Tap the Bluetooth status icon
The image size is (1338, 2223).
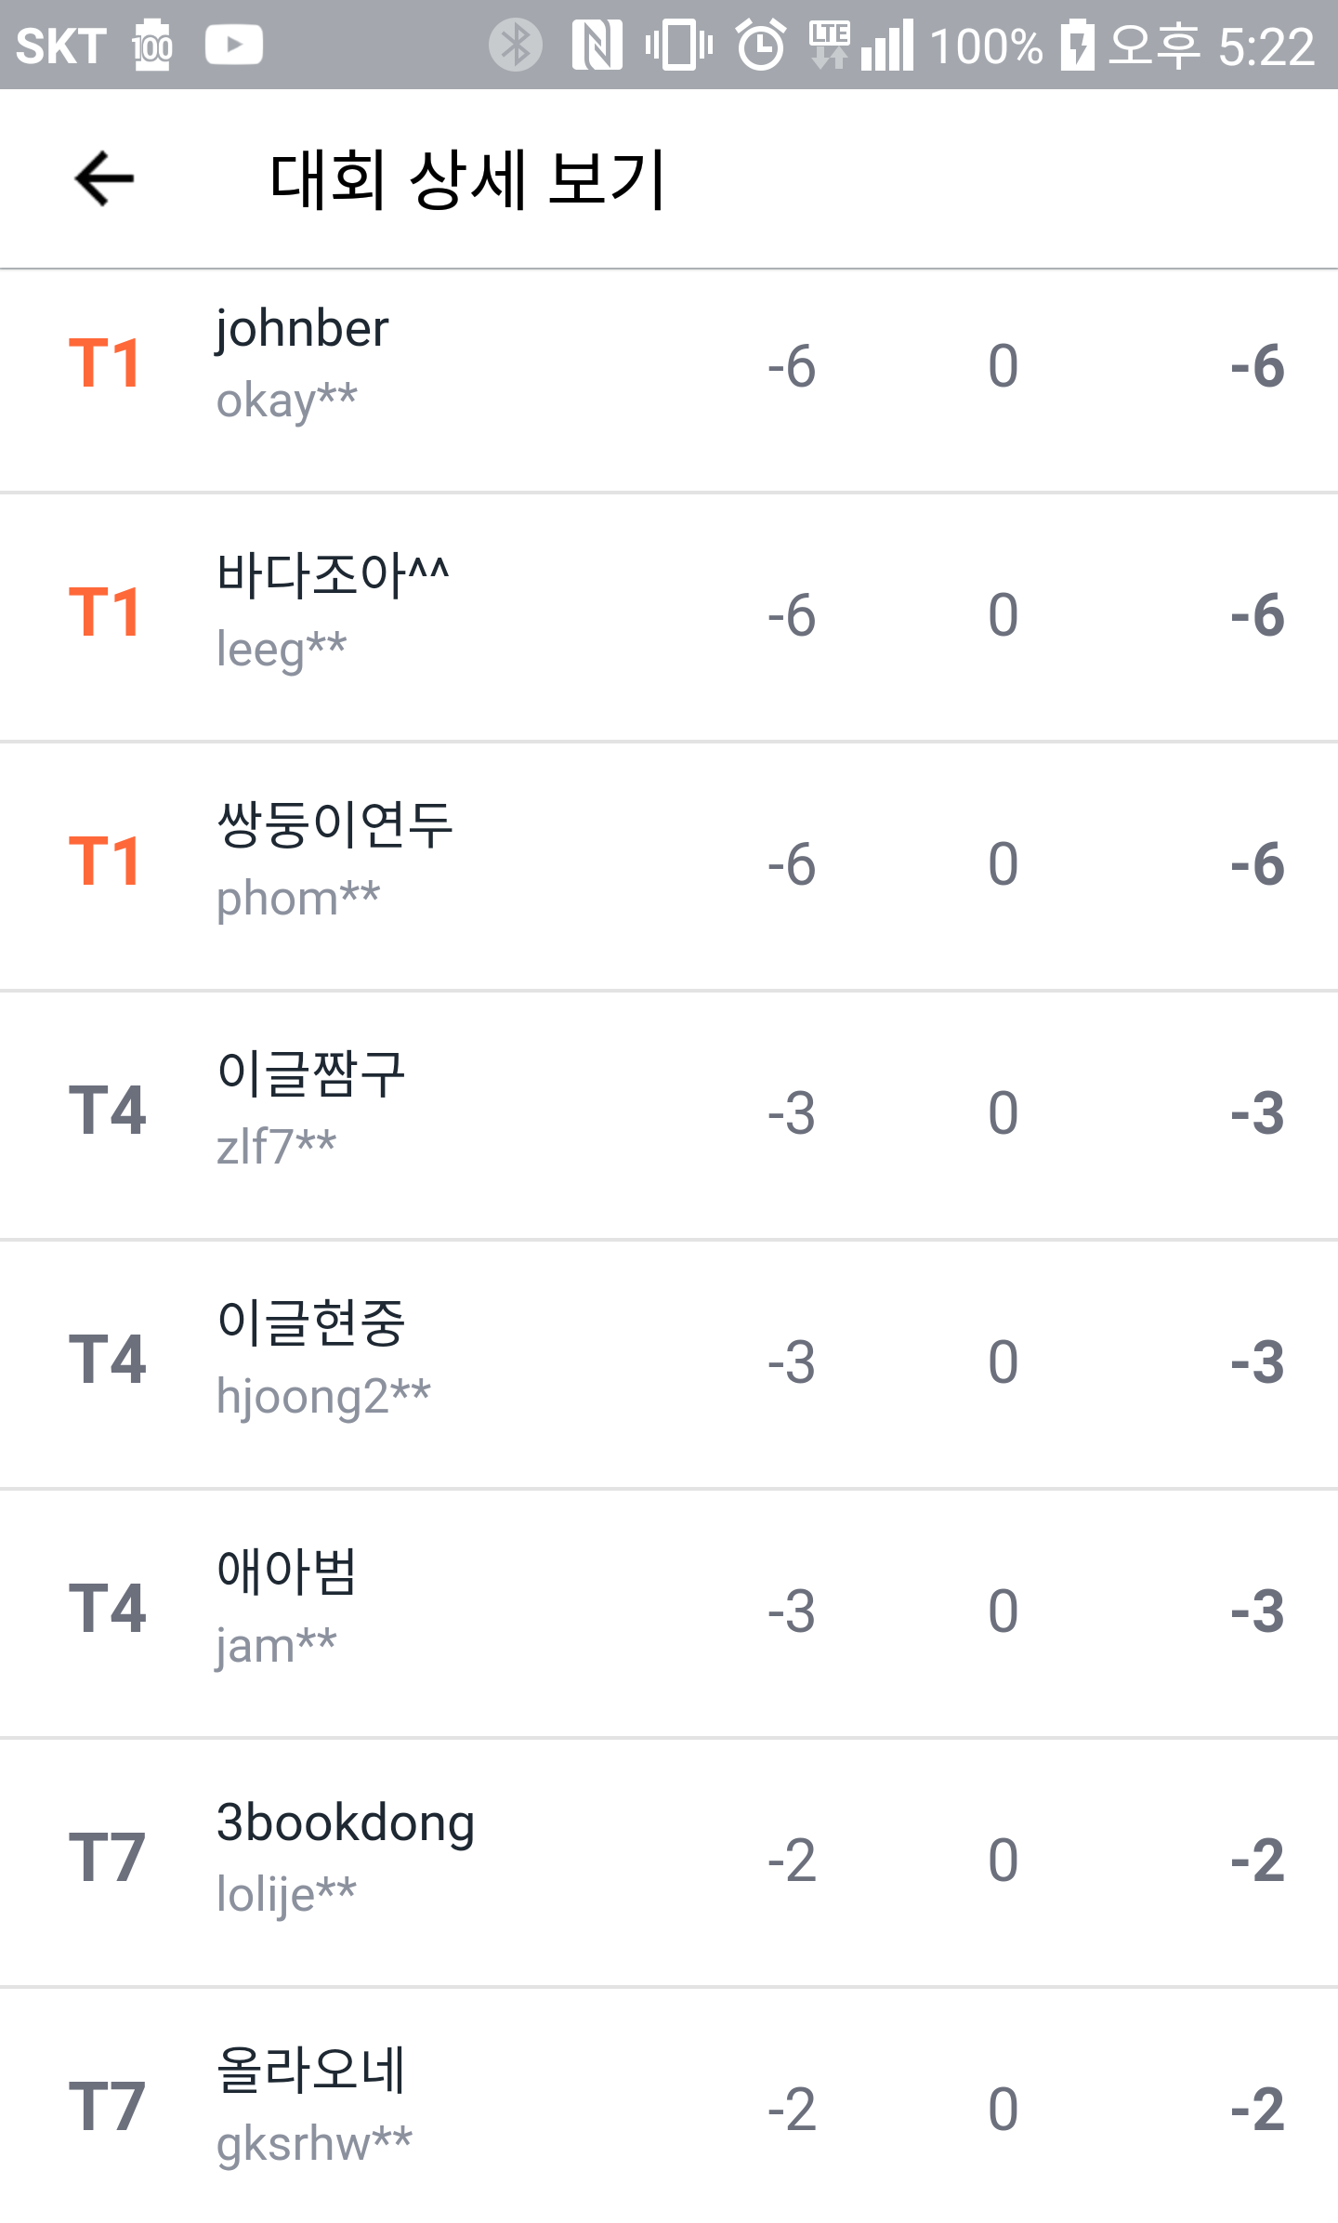pos(516,46)
